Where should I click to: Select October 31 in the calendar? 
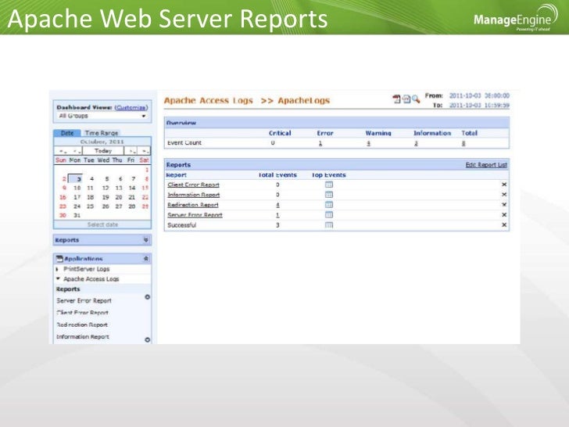[x=77, y=215]
